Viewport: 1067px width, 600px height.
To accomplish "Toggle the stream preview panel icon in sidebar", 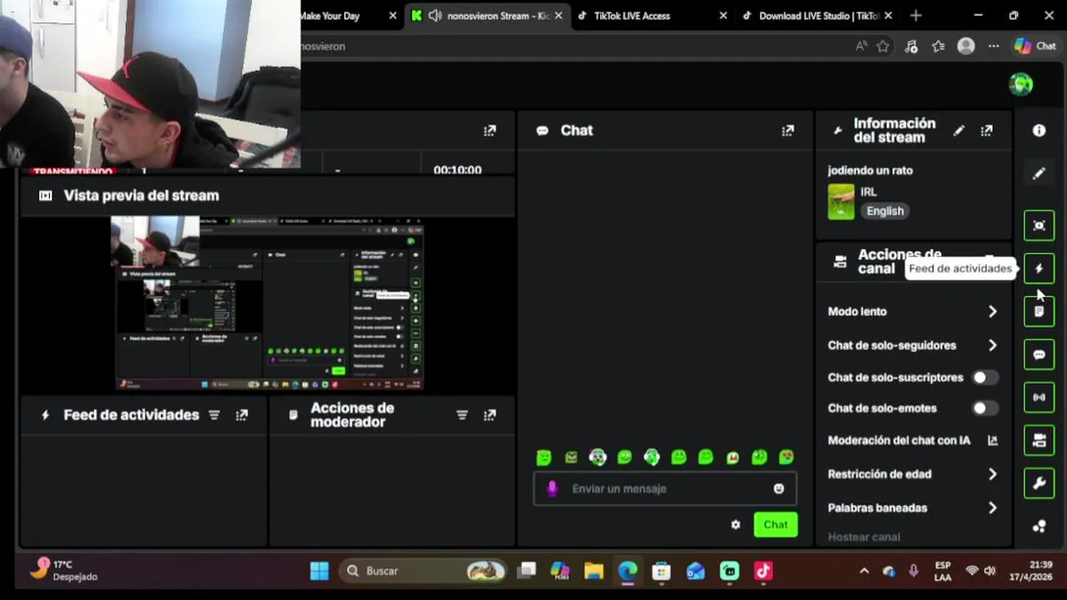I will click(x=1039, y=226).
